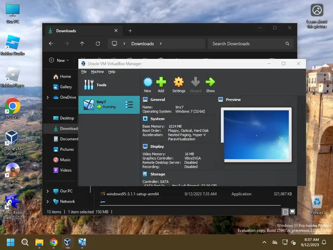Expand chevron after Downloads breadcrumb

coord(161,44)
